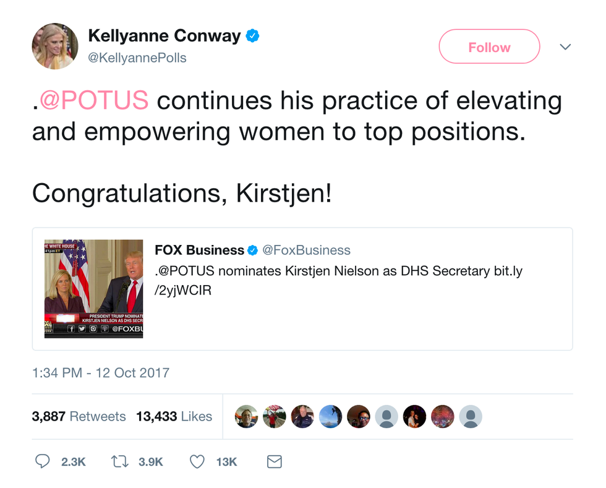View the 13,433 Likes list
The height and width of the screenshot is (488, 606).
pos(174,416)
